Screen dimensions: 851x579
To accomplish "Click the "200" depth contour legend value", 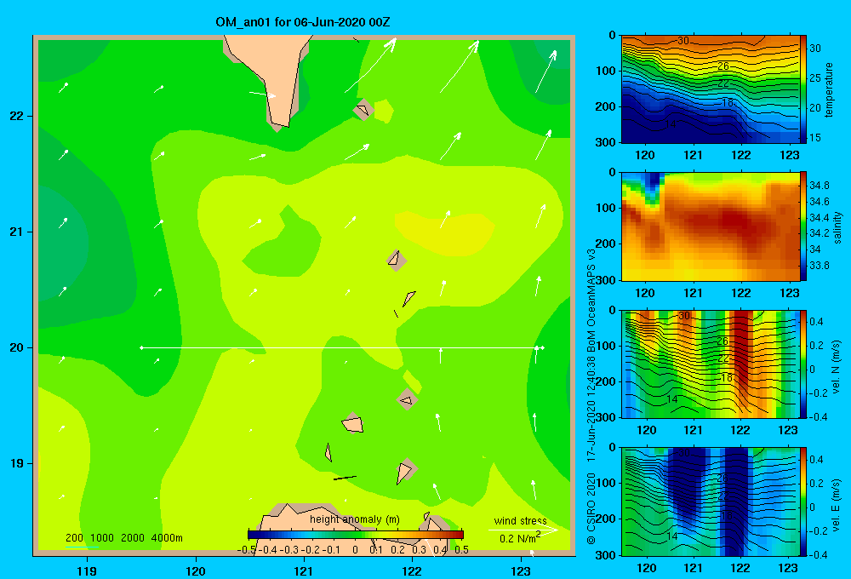I will pyautogui.click(x=74, y=538).
